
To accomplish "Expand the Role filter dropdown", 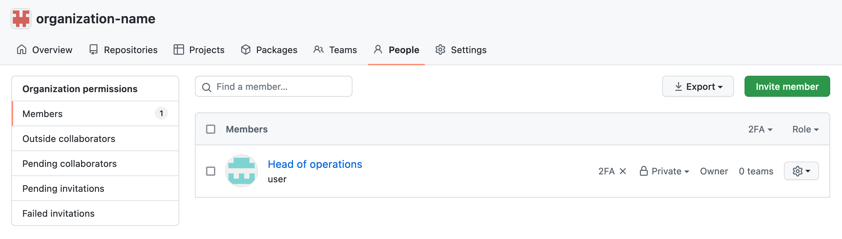I will (806, 129).
